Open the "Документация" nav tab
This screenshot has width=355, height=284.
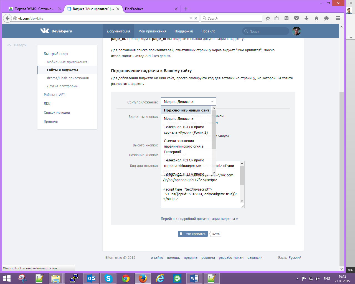tap(118, 31)
